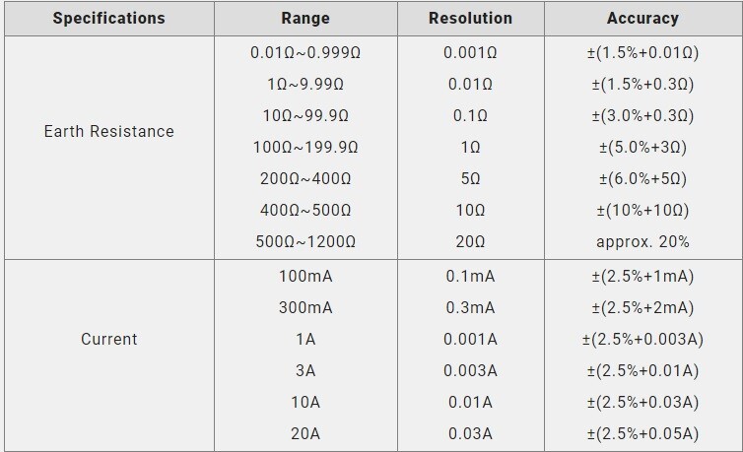Click the 0.01Ω~0.999Ω range cell
The image size is (743, 452).
(305, 52)
